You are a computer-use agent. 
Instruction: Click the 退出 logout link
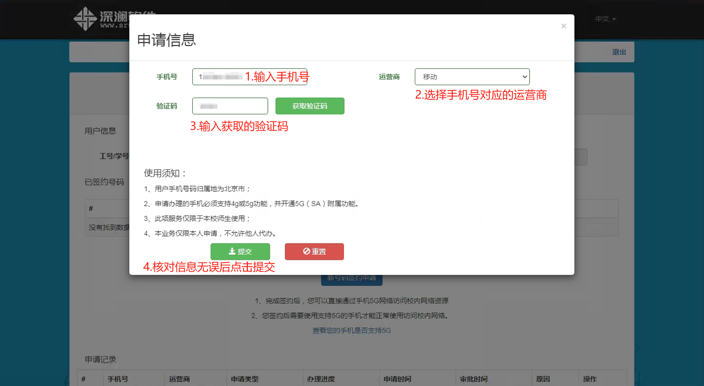619,52
